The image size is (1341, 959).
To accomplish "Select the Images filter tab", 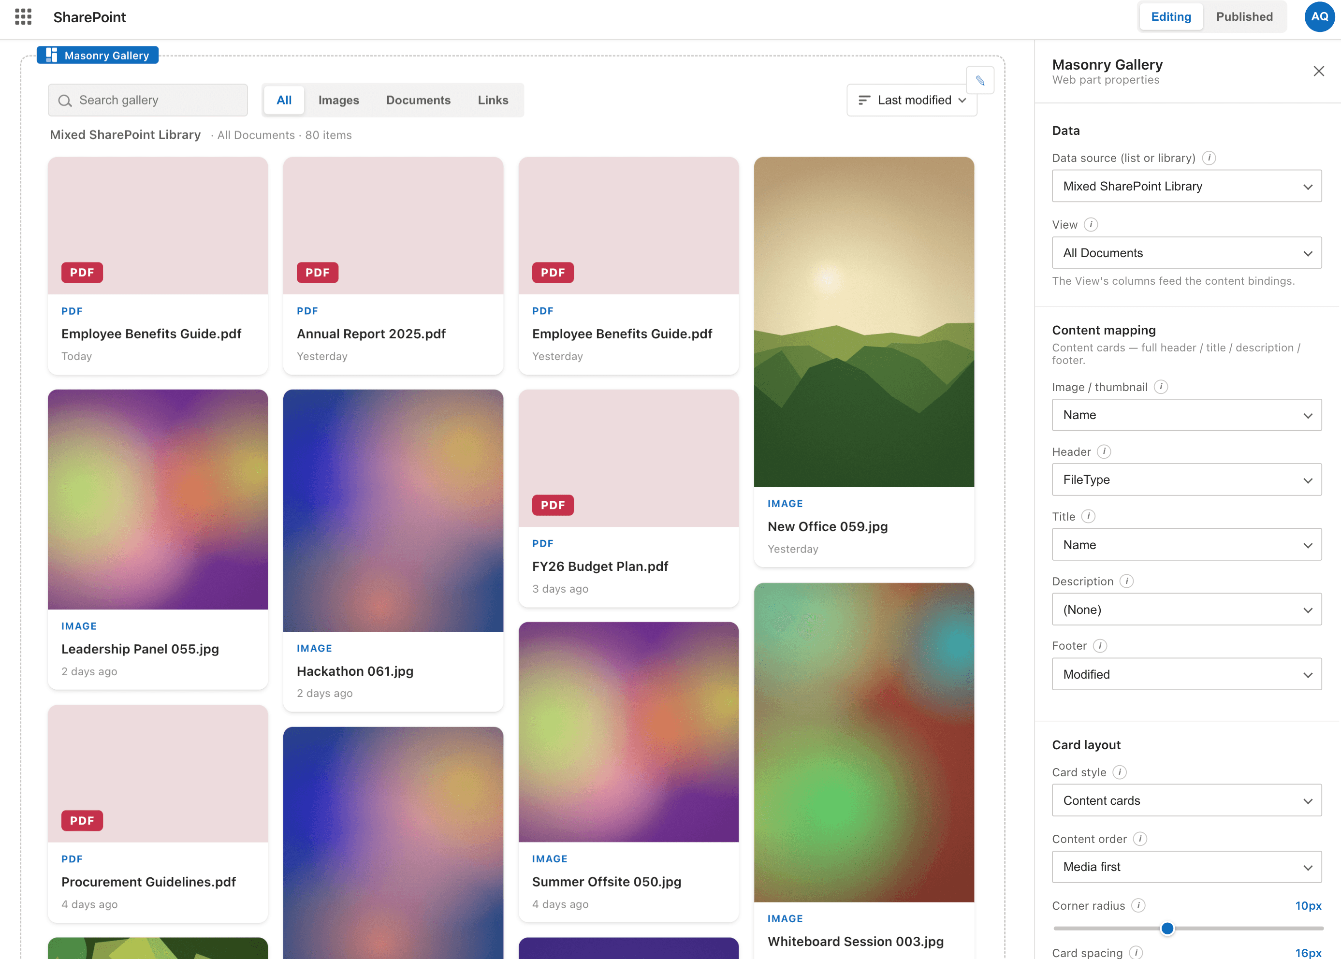I will [338, 101].
